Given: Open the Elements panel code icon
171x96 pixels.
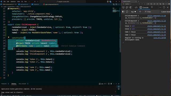Looking at the screenshot, I should pyautogui.click(x=136, y=7).
